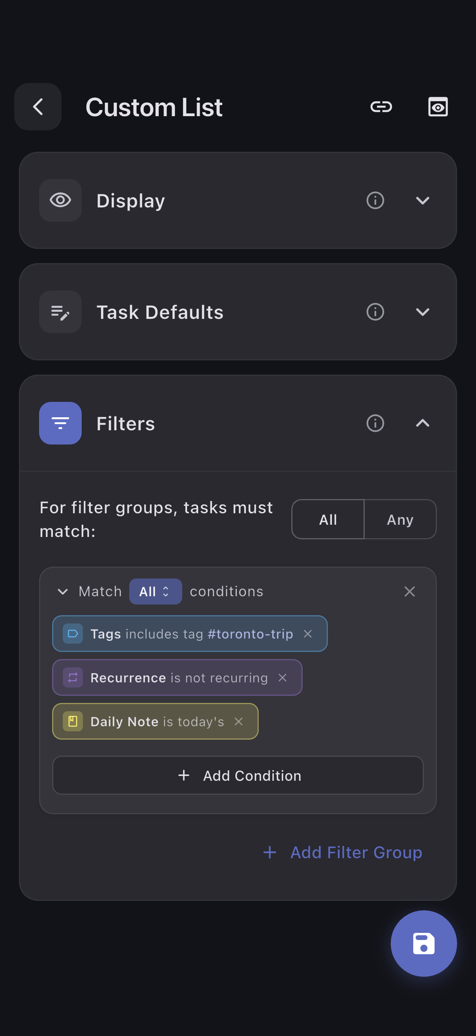The image size is (476, 1036).
Task: Click the Add Condition button
Action: tap(238, 775)
